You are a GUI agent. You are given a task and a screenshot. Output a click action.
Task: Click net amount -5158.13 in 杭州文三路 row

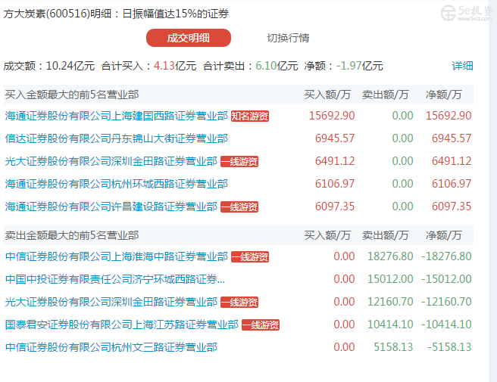pos(449,347)
